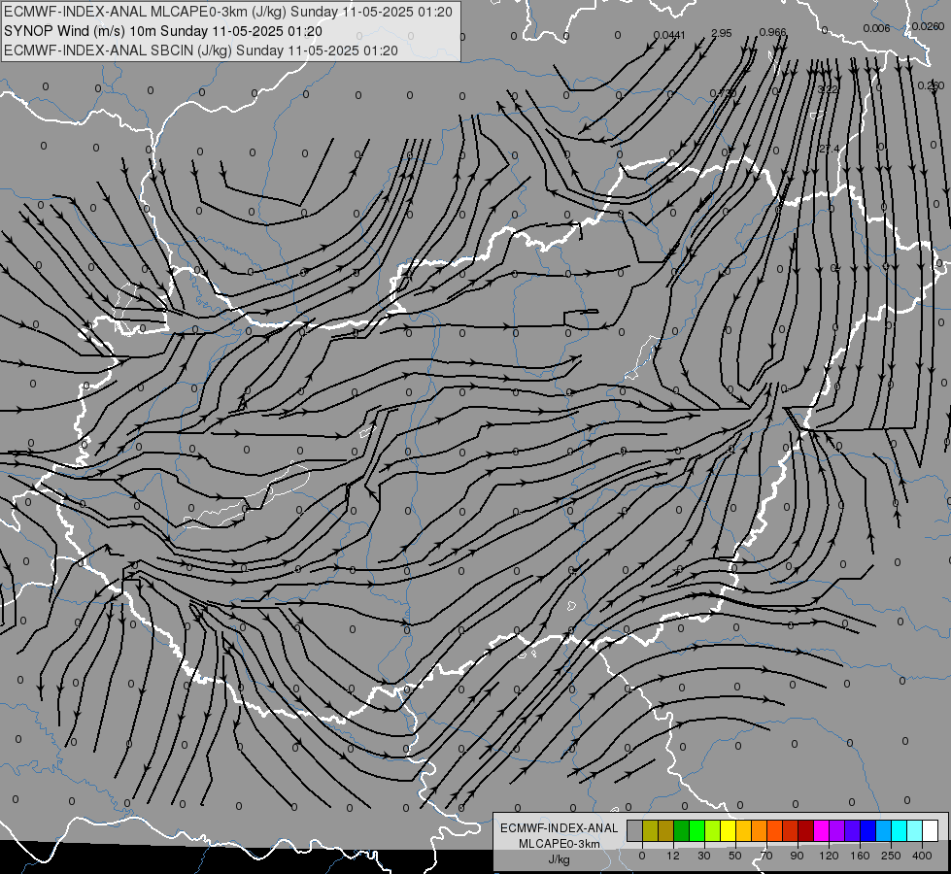Select the olive-yellow legend swatch
This screenshot has width=951, height=874.
click(x=651, y=830)
